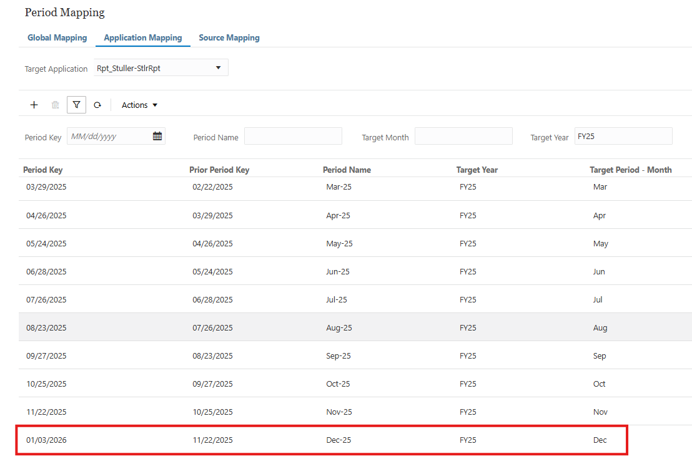Click the Aug-25 period name cell
The width and height of the screenshot is (692, 459).
[339, 328]
